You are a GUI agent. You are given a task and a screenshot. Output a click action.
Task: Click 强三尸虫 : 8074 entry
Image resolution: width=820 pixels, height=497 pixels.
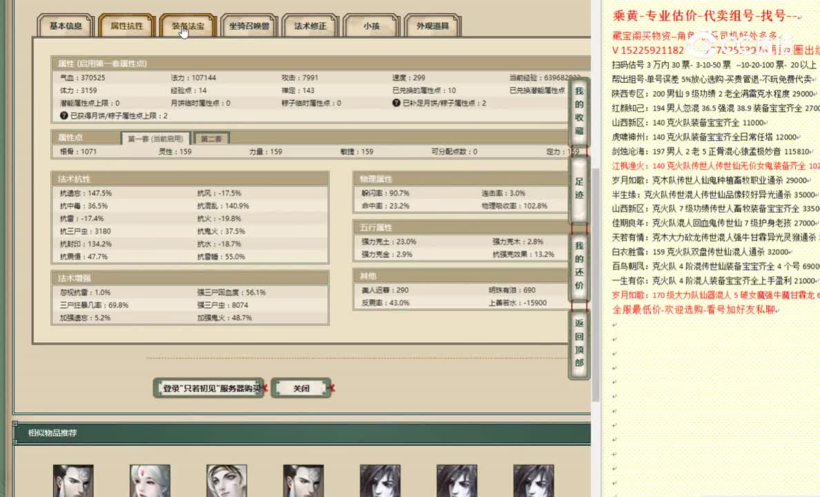(223, 305)
